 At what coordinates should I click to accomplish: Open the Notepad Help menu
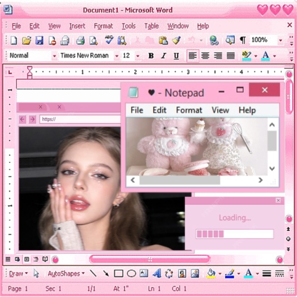(x=247, y=110)
